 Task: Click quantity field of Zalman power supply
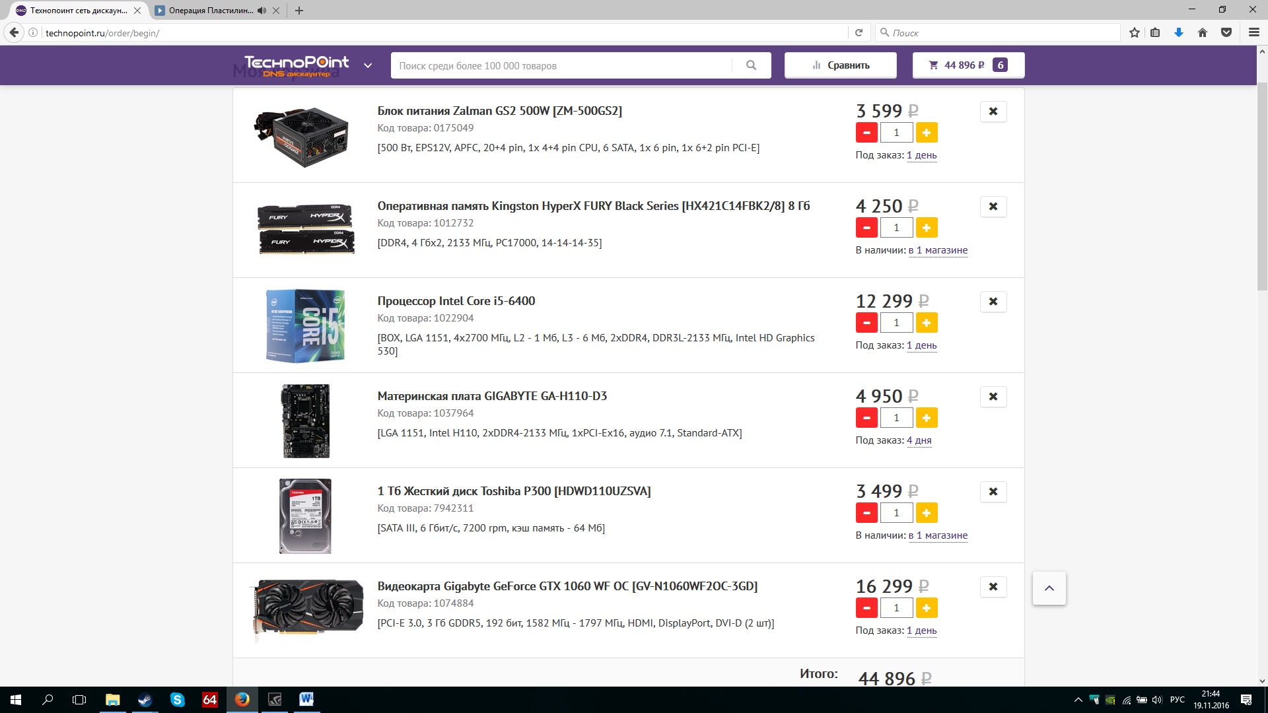(896, 133)
